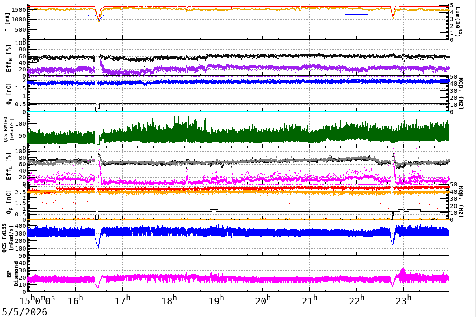Image resolution: width=476 pixels, height=317 pixels.
Task: Click the BP Diamond axis title
Action: (13, 274)
